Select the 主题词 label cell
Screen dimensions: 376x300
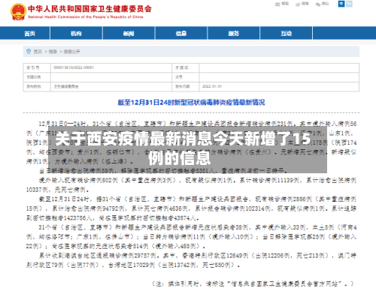pos(186,67)
